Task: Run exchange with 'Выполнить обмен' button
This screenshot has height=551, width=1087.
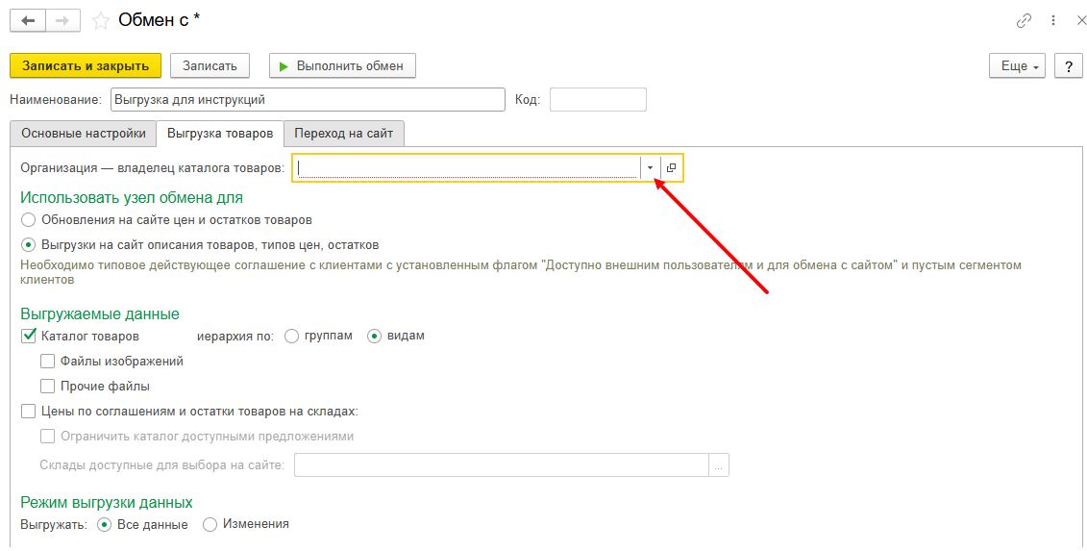Action: [343, 66]
